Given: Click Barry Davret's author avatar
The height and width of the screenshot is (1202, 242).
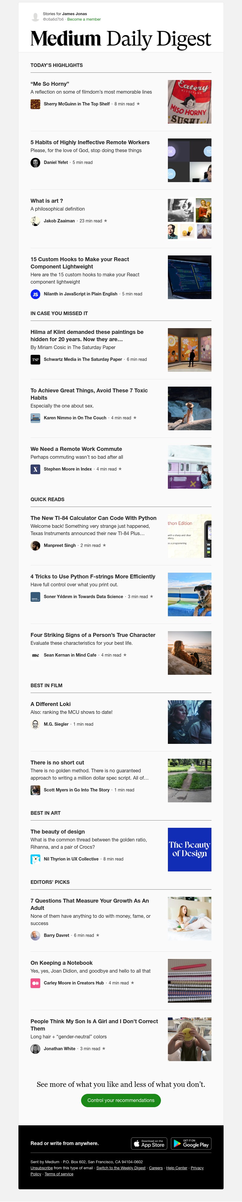Looking at the screenshot, I should (x=35, y=936).
